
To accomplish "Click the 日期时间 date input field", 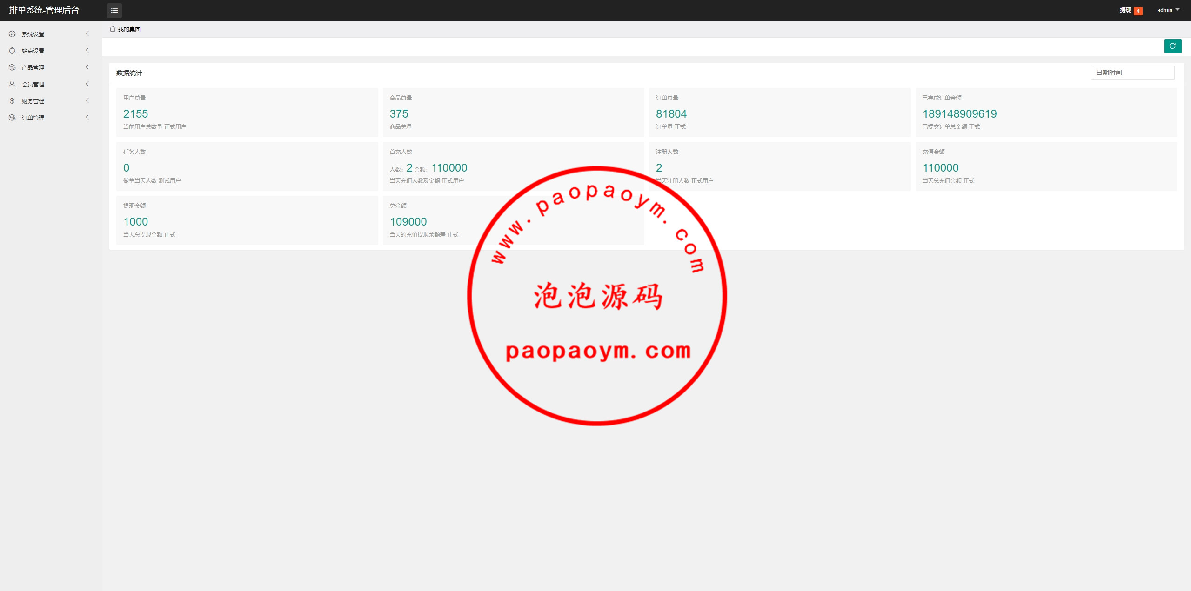I will pos(1132,73).
